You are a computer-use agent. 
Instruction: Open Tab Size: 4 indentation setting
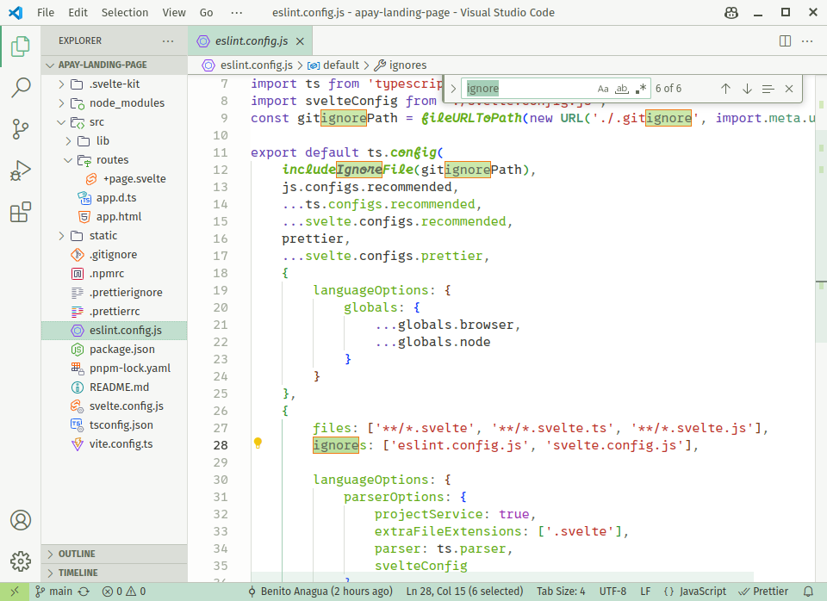click(x=561, y=592)
